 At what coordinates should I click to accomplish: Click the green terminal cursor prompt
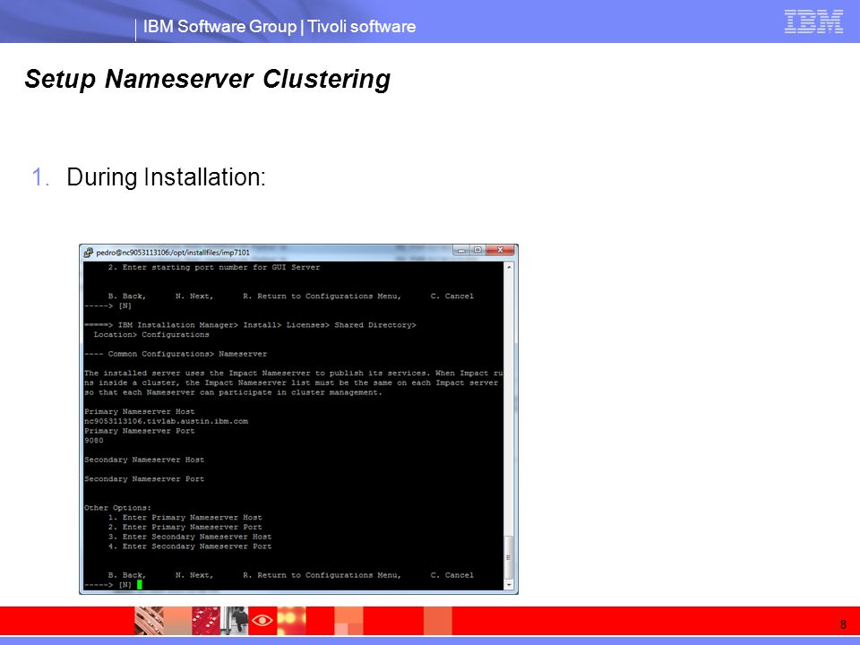[140, 585]
